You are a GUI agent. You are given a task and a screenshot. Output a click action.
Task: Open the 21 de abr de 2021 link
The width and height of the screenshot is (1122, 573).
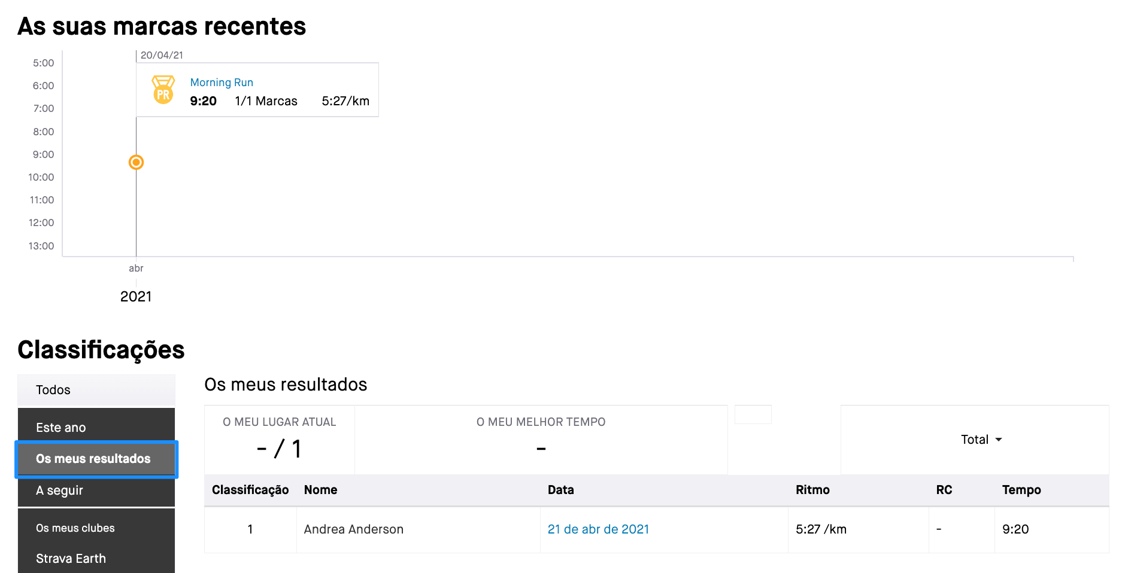point(598,529)
